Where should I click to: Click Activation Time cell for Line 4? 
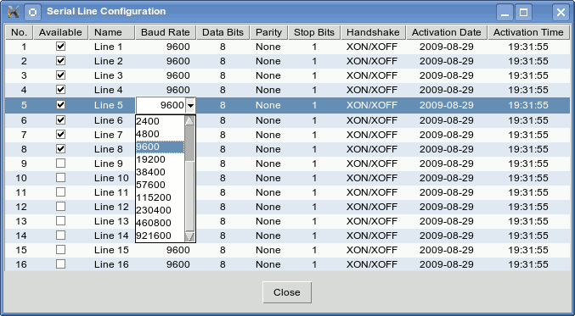[x=528, y=90]
